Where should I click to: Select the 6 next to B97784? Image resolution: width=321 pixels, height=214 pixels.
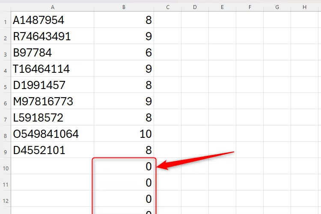coord(124,52)
